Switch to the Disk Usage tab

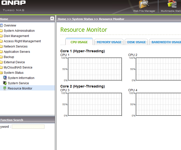(x=137, y=42)
